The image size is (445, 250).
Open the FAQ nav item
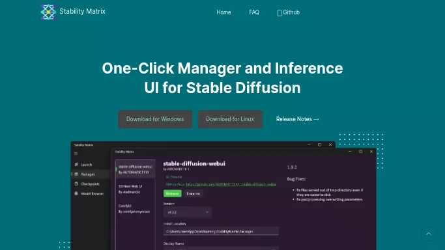pyautogui.click(x=254, y=12)
